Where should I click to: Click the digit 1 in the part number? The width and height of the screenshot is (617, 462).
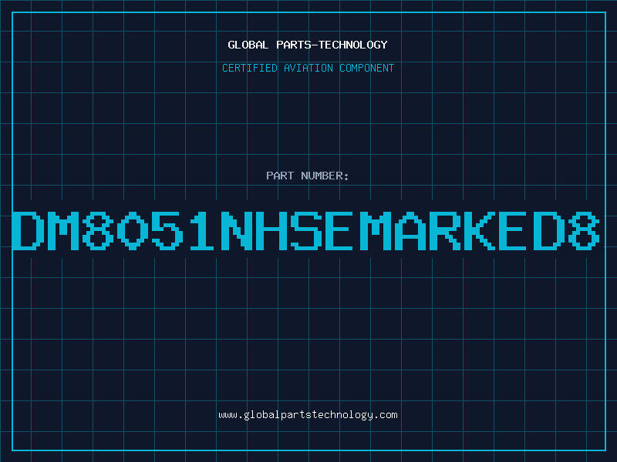[x=203, y=230]
